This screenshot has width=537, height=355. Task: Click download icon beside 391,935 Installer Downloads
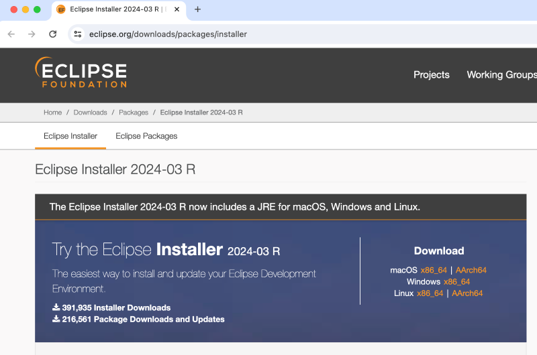(x=56, y=307)
